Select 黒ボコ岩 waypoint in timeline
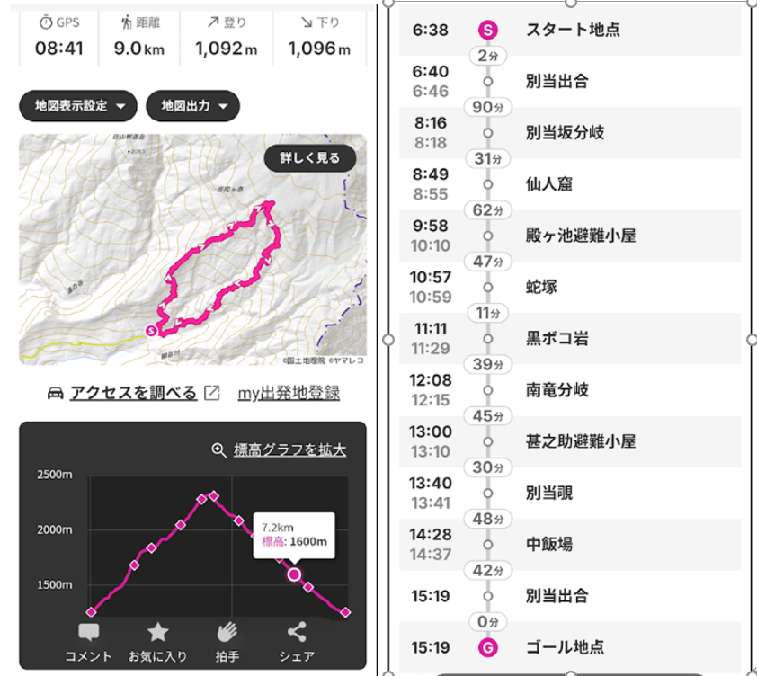Viewport: 757px width, 676px height. (x=556, y=339)
